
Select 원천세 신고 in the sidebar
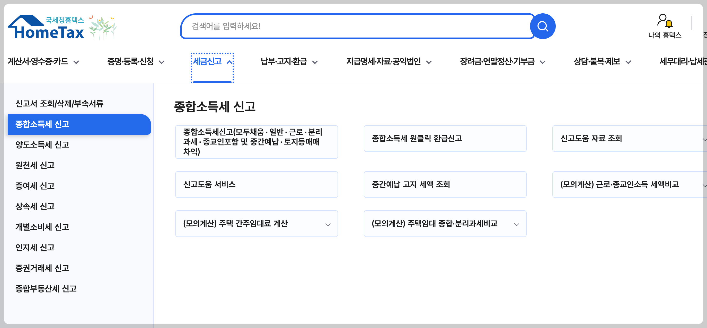pyautogui.click(x=35, y=165)
